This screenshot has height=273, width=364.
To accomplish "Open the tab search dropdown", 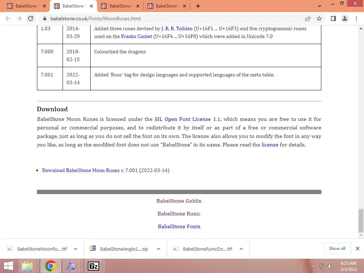I will 320,6.
